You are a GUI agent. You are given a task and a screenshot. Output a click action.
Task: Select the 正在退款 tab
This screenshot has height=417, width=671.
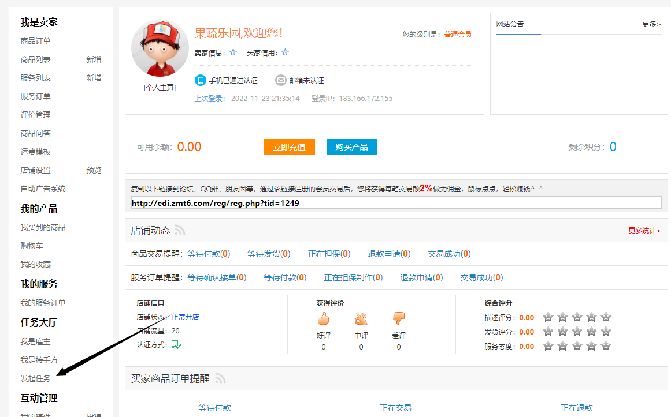click(576, 408)
